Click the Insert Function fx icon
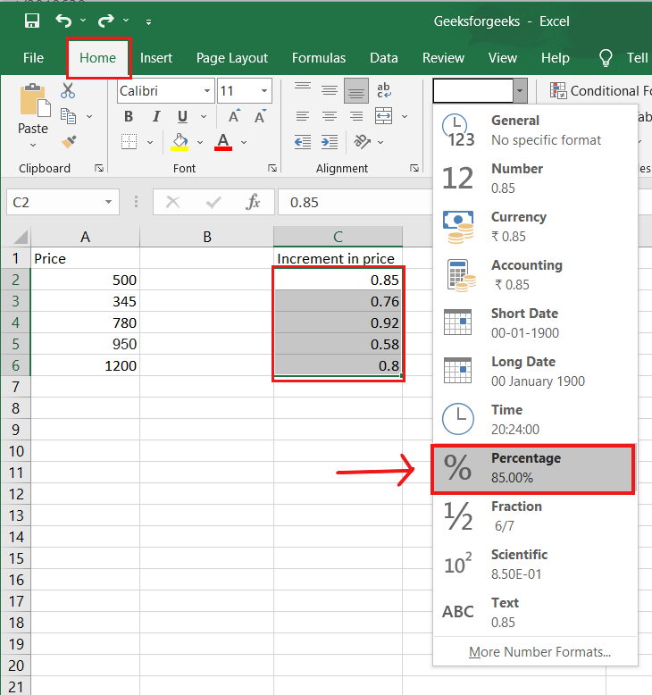Image resolution: width=652 pixels, height=695 pixels. click(x=254, y=203)
